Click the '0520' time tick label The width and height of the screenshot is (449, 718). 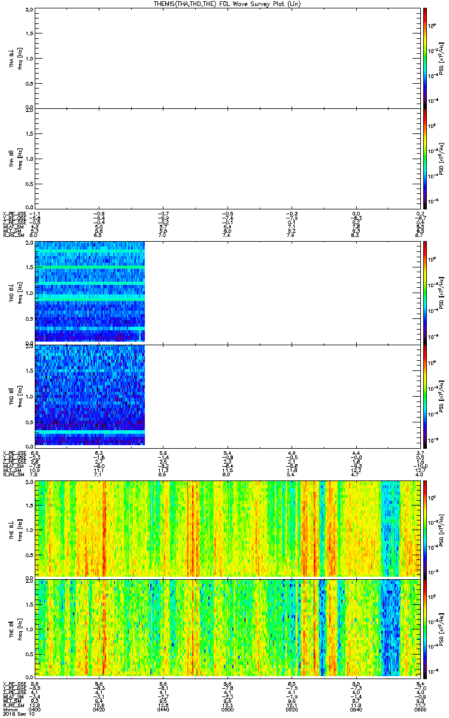[292, 708]
